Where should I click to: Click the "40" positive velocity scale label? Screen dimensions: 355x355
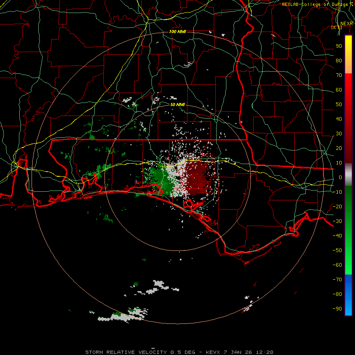click(x=339, y=119)
